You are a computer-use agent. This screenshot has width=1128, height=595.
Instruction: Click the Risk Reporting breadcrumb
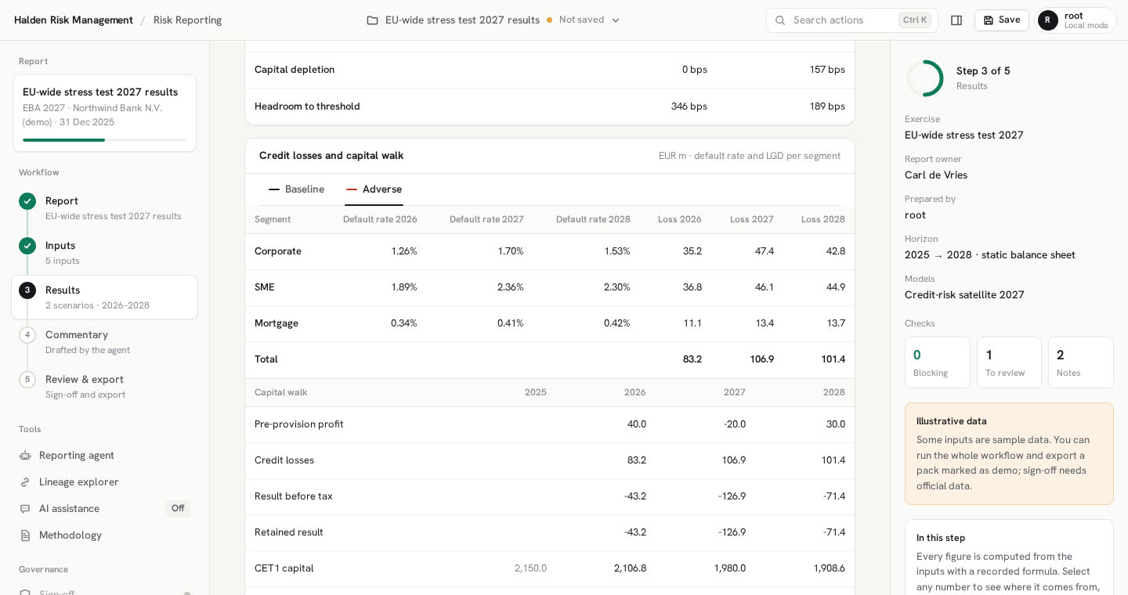(x=187, y=20)
